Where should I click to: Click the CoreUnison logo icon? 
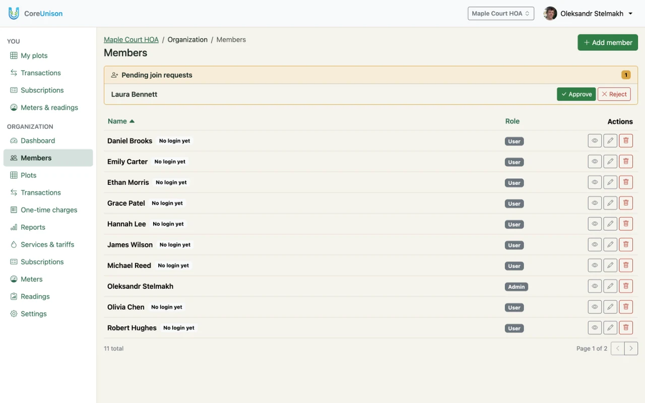14,14
